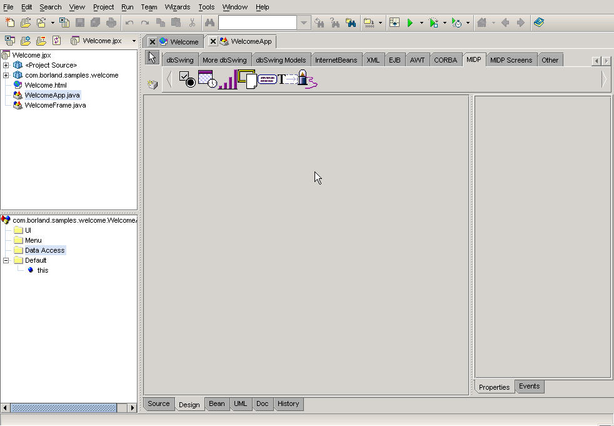Switch to the Source tab

coord(158,404)
